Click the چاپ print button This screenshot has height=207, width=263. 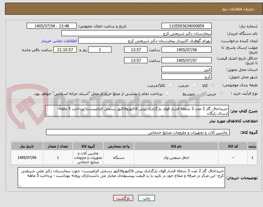point(147,198)
